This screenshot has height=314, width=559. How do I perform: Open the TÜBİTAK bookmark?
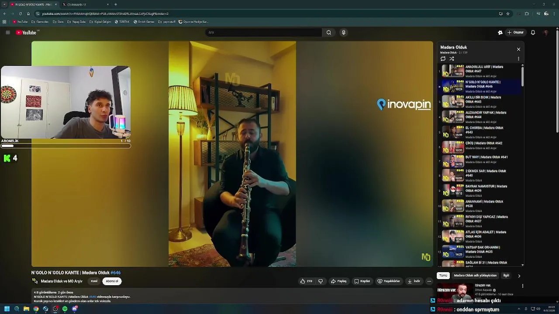click(x=122, y=22)
